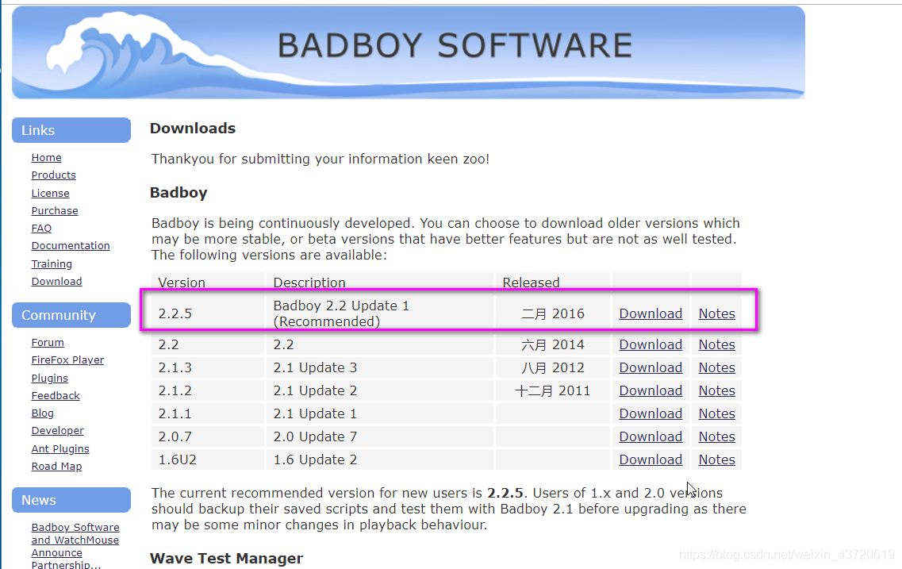Download version 2.1.2
This screenshot has width=902, height=569.
[651, 390]
